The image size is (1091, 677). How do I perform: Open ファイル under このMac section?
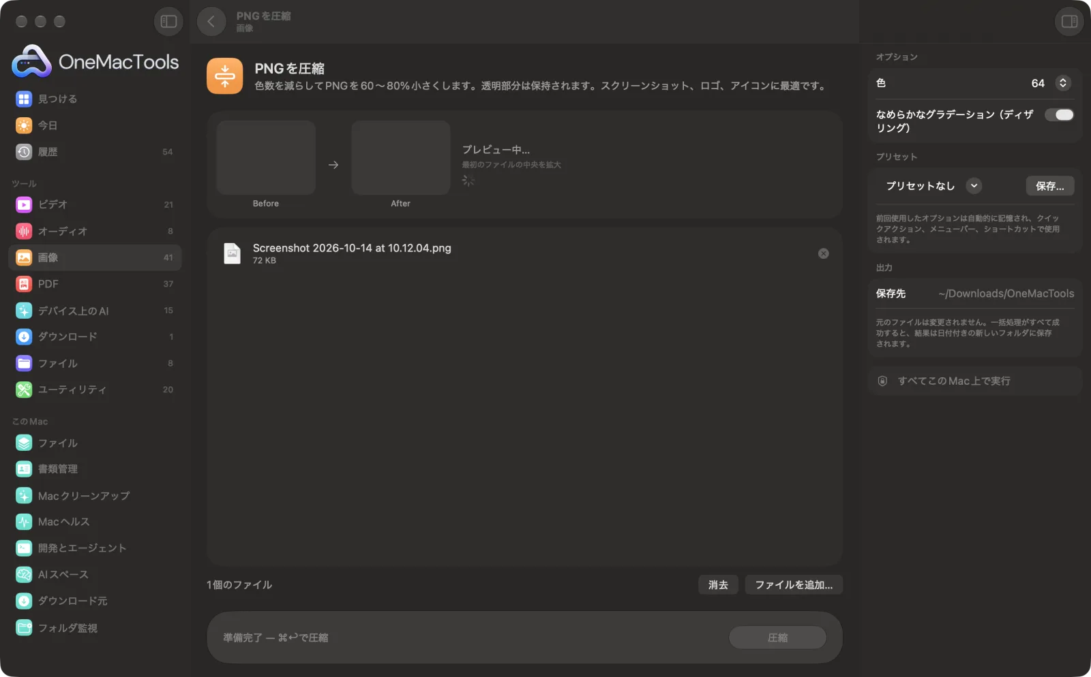(x=95, y=443)
